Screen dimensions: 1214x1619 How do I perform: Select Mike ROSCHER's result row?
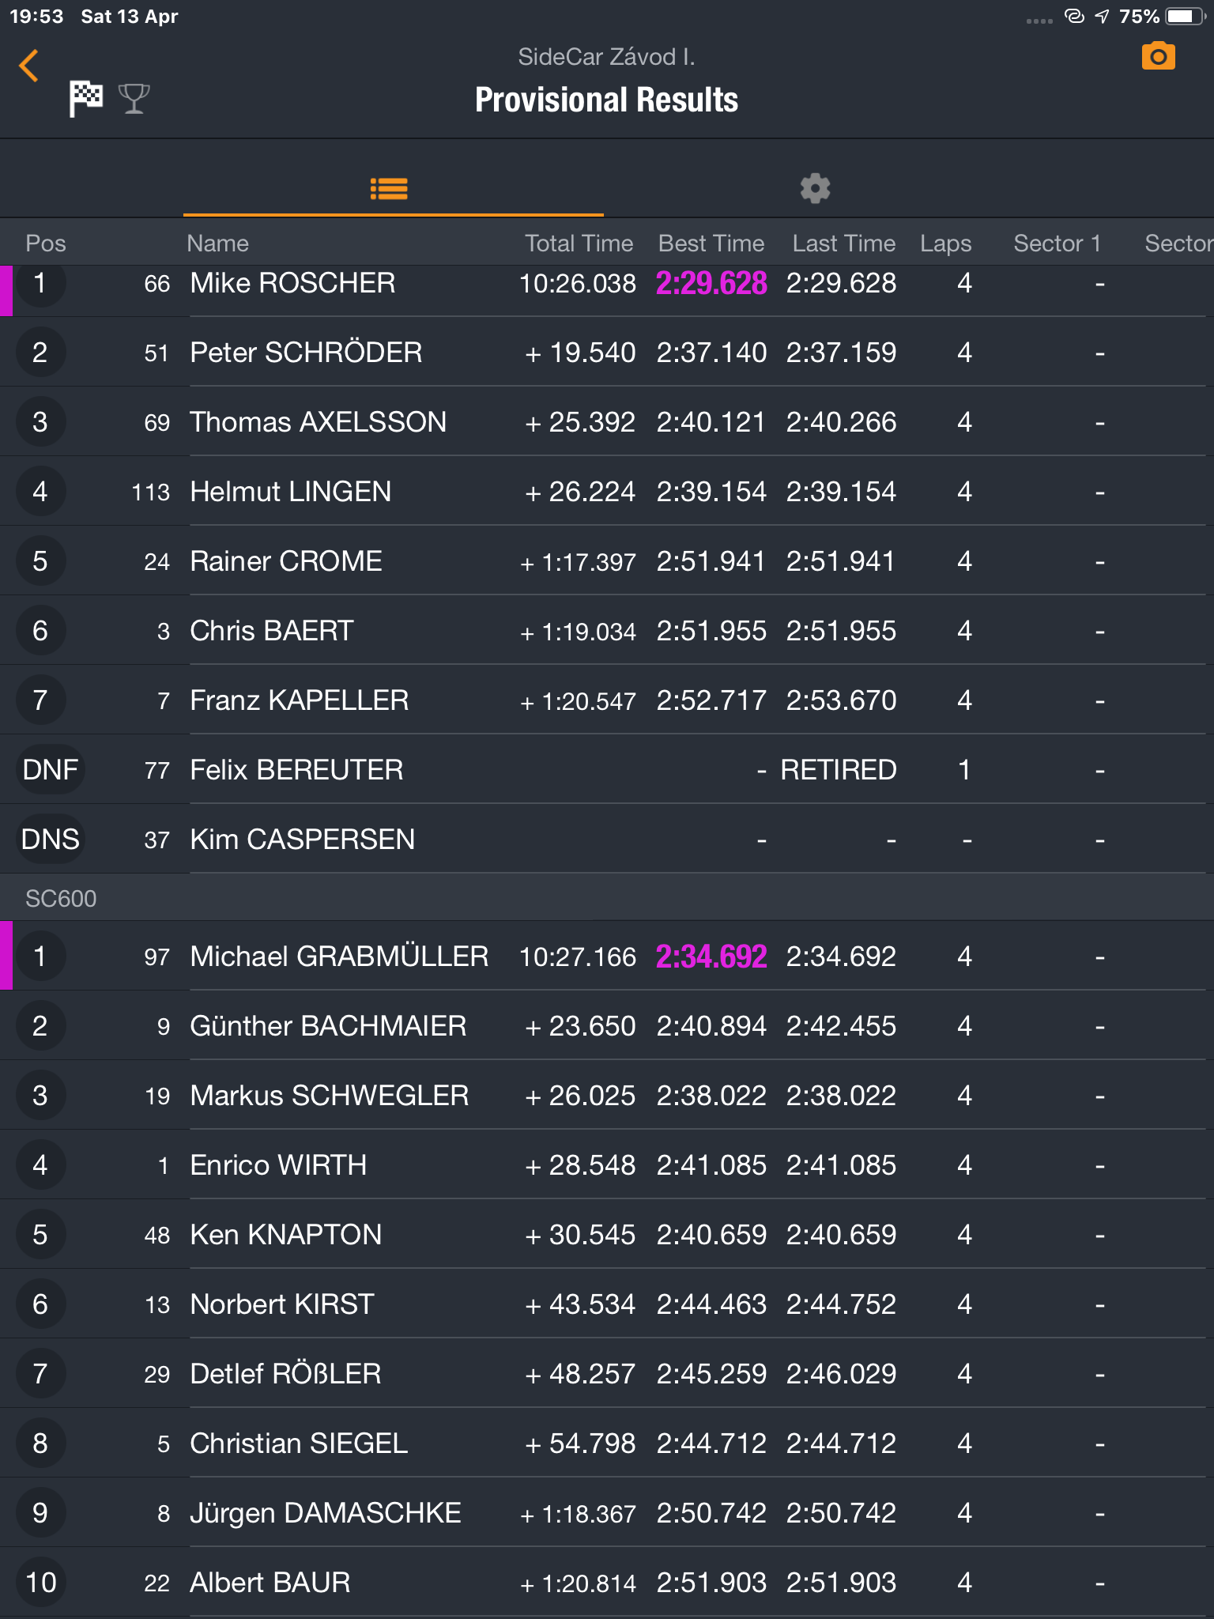pos(607,283)
